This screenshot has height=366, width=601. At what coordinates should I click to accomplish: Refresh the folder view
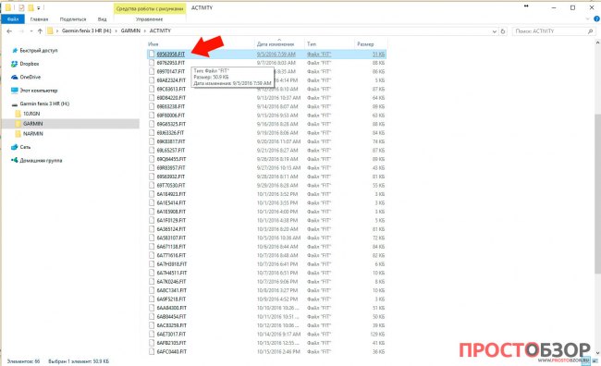[x=503, y=31]
